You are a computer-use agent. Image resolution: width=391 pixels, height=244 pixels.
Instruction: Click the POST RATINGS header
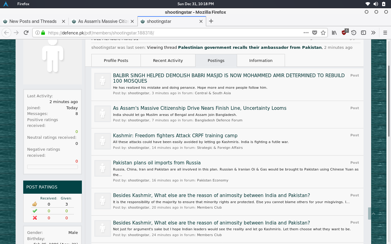coord(53,187)
